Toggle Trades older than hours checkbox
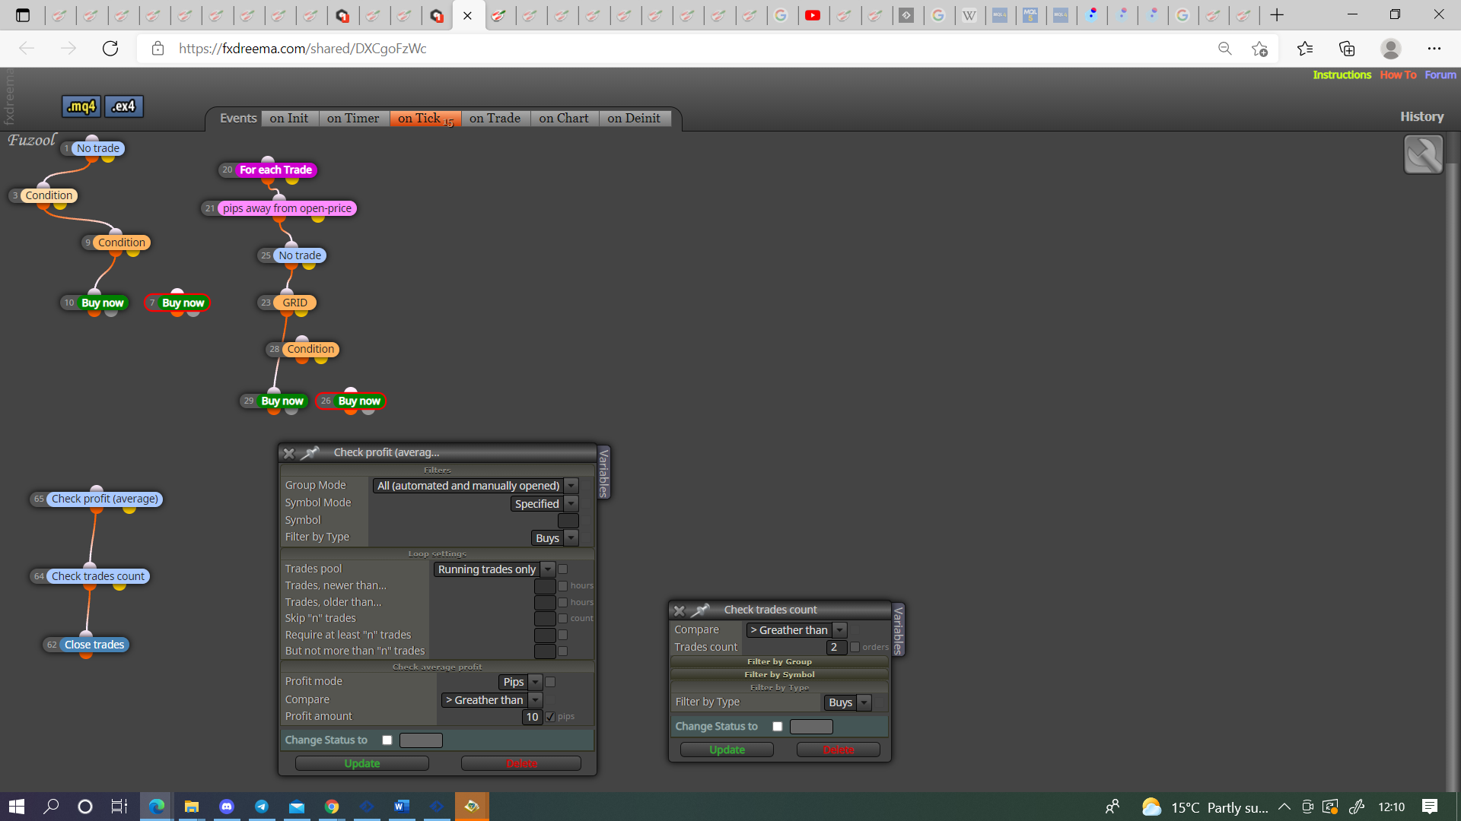The width and height of the screenshot is (1461, 821). [x=563, y=602]
